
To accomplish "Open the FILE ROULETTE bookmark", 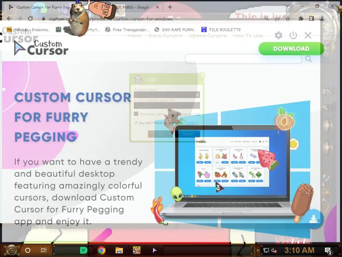I will 221,29.
